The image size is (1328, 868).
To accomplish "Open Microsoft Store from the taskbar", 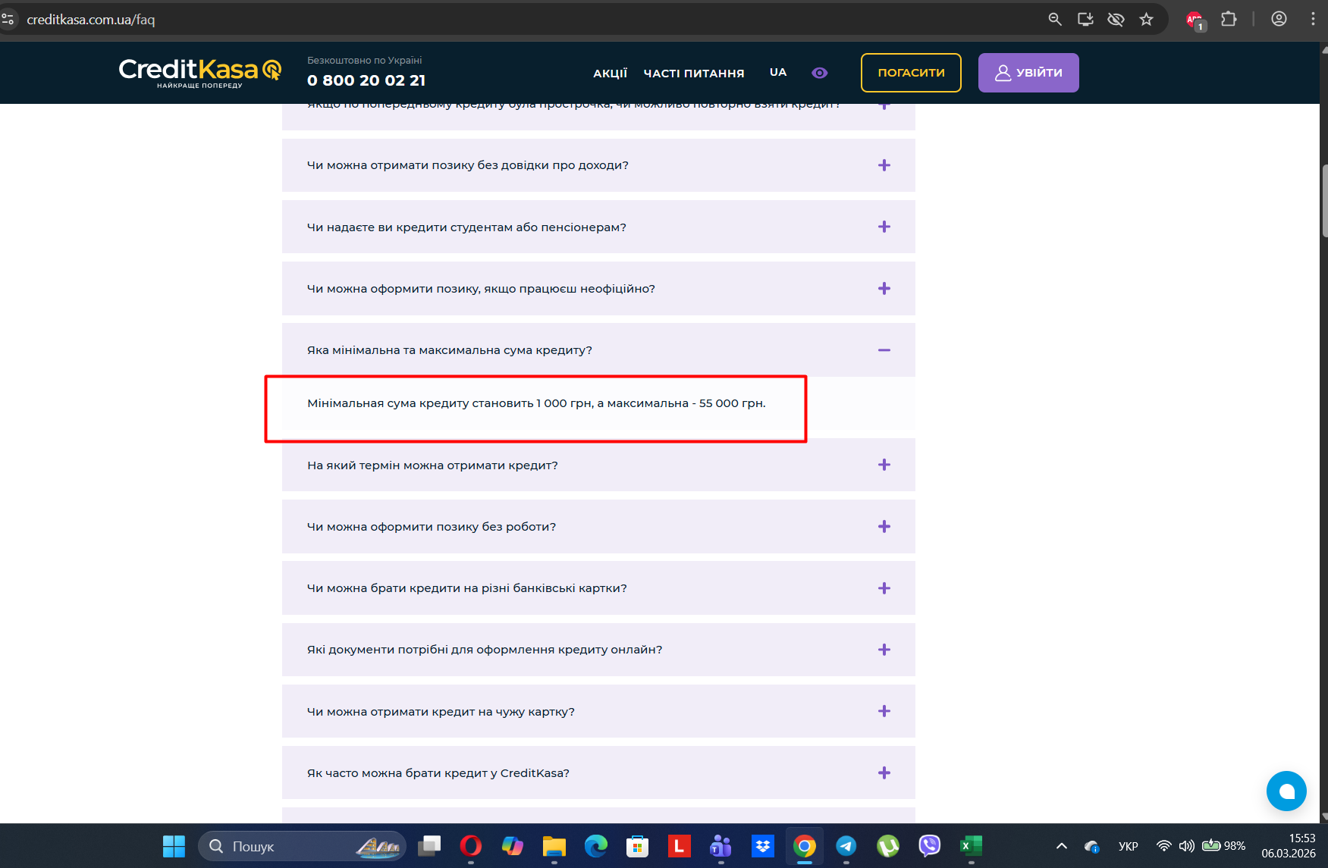I will tap(638, 846).
